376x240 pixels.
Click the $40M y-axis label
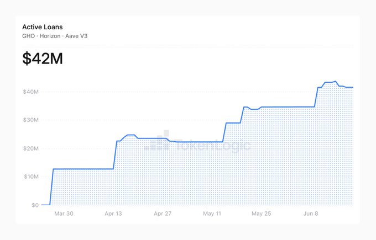pos(31,92)
